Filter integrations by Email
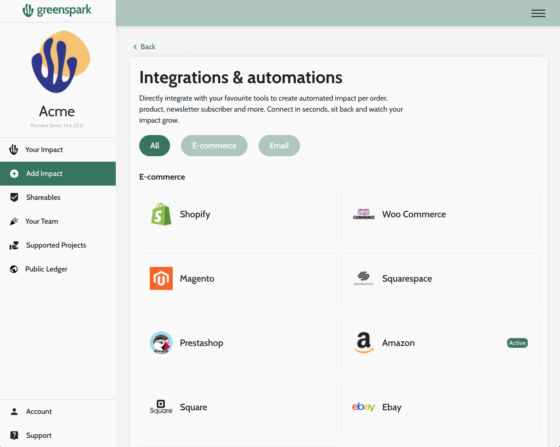Screen dimensions: 560x447 (x=279, y=146)
